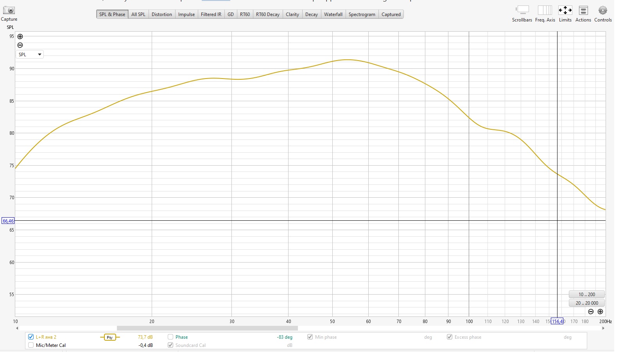Open the GD tab
Image resolution: width=622 pixels, height=352 pixels.
[231, 14]
